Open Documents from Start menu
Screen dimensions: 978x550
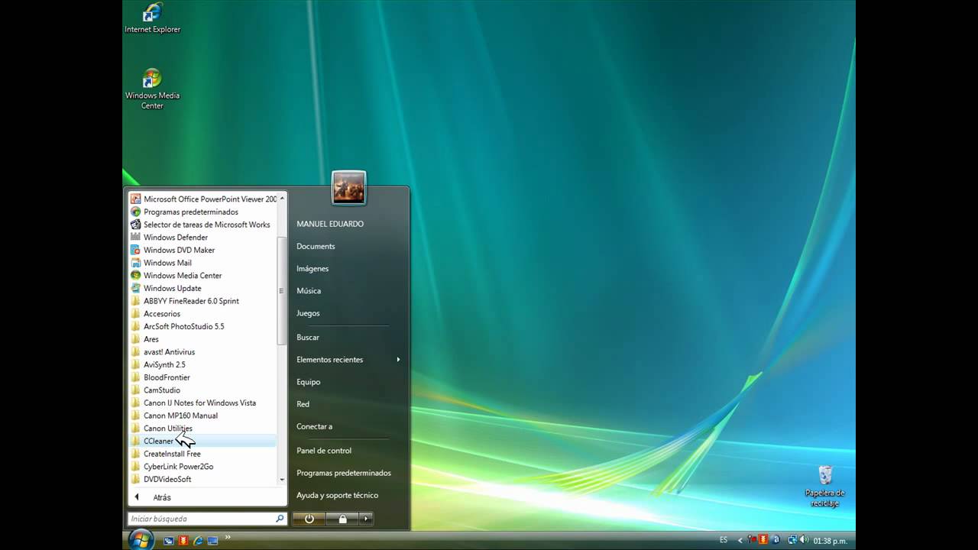click(x=316, y=246)
